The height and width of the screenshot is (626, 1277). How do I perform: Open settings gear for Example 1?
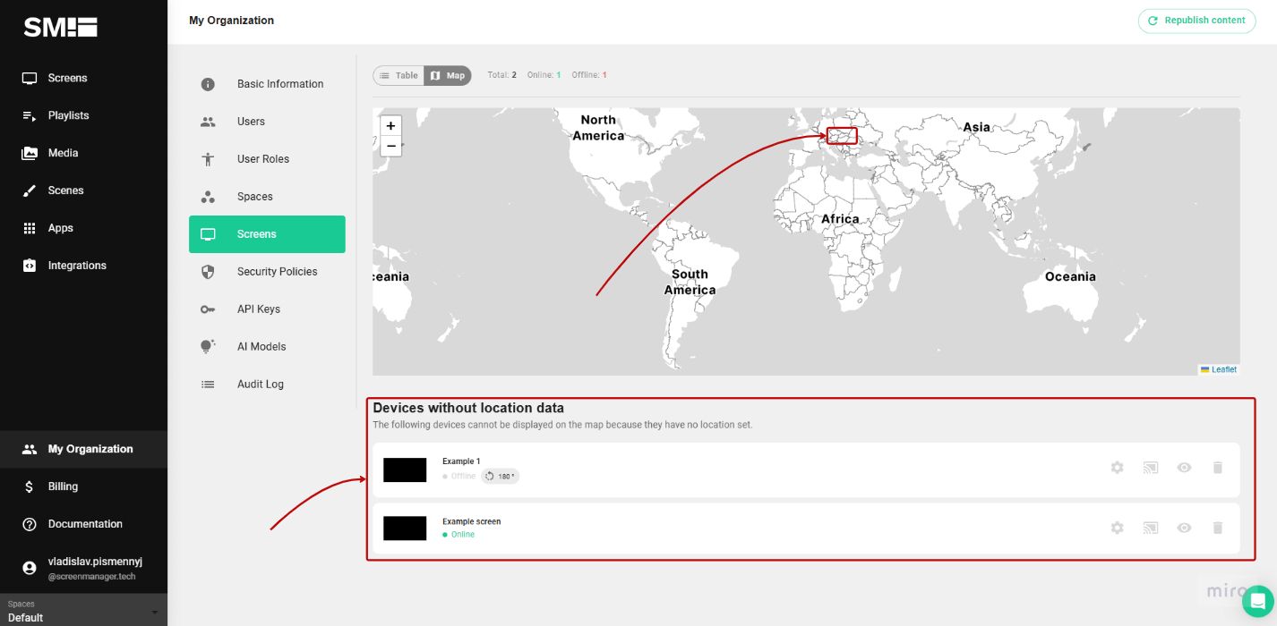pos(1117,468)
